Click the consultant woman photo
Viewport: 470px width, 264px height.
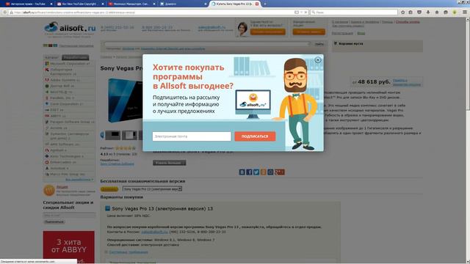pyautogui.click(x=242, y=29)
